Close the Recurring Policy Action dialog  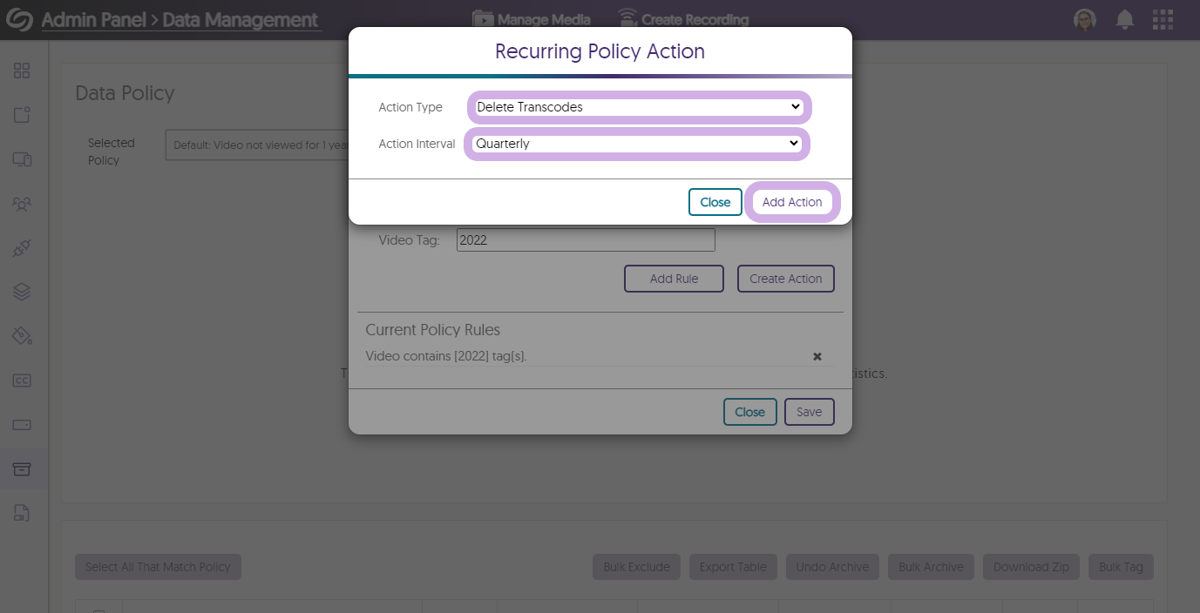tap(715, 202)
